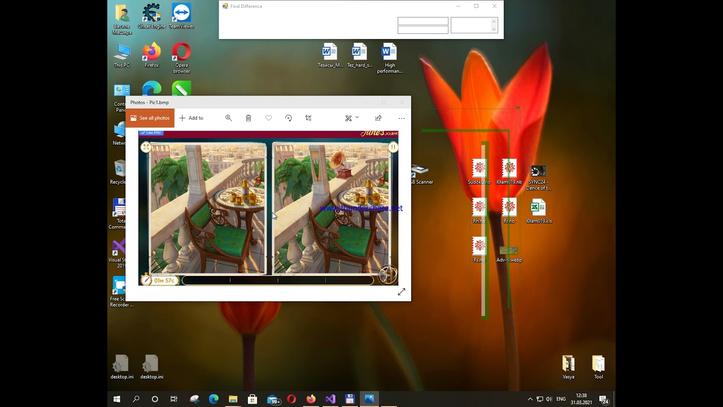Show hidden tray icons chevron

coord(530,399)
